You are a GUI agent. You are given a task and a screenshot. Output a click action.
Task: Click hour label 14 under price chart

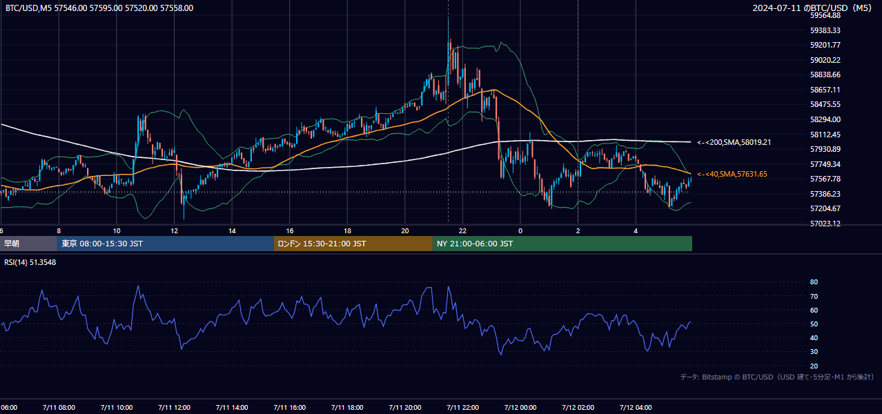click(232, 231)
